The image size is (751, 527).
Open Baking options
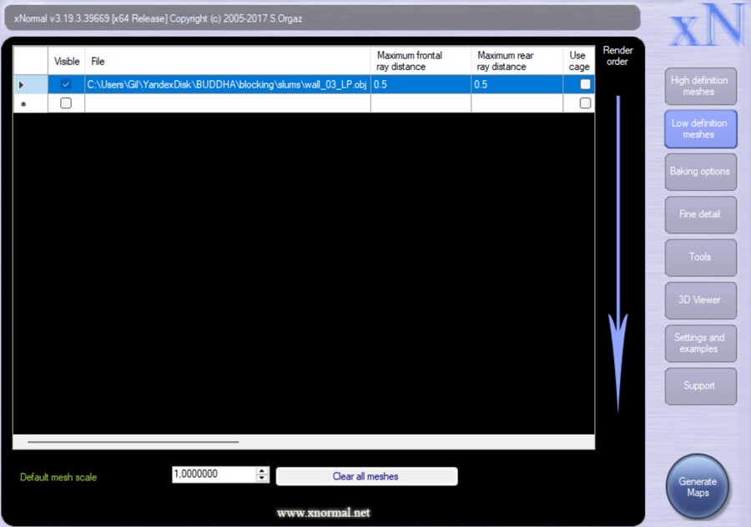[700, 172]
